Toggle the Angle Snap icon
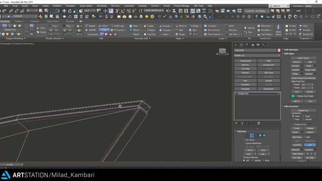This screenshot has height=181, width=322. pyautogui.click(x=123, y=11)
